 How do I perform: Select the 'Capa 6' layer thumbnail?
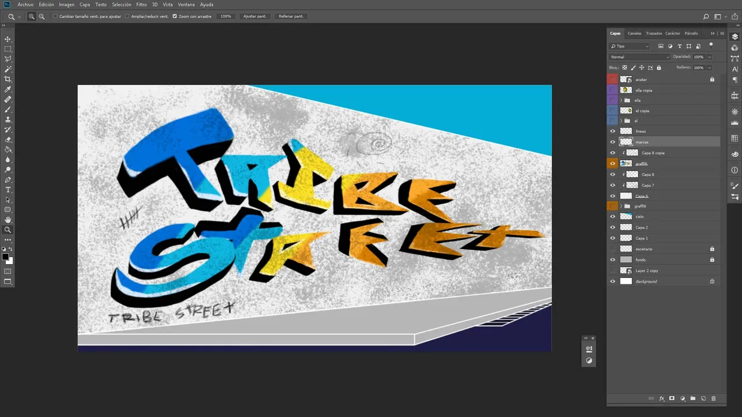tap(626, 196)
